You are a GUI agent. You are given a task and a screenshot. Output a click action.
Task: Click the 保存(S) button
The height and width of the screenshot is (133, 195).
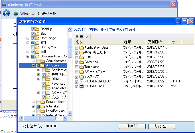click(132, 126)
